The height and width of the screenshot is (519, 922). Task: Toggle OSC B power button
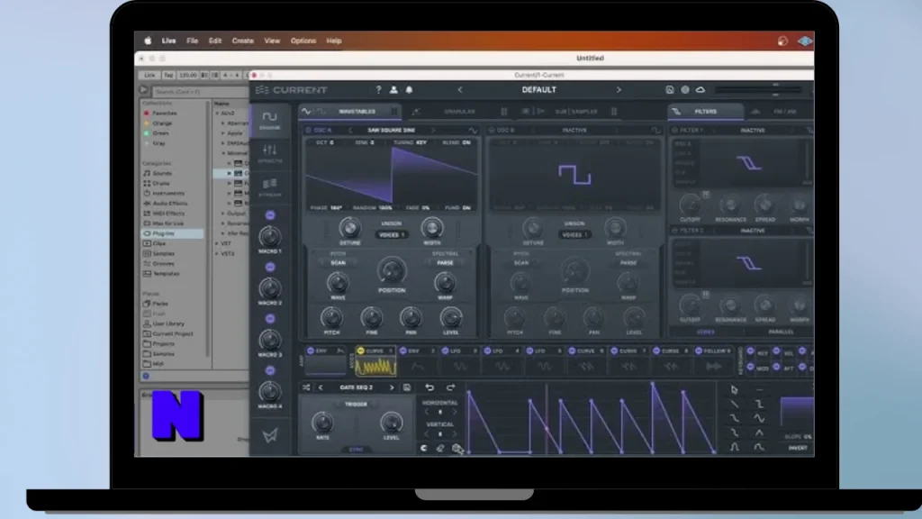[x=492, y=130]
